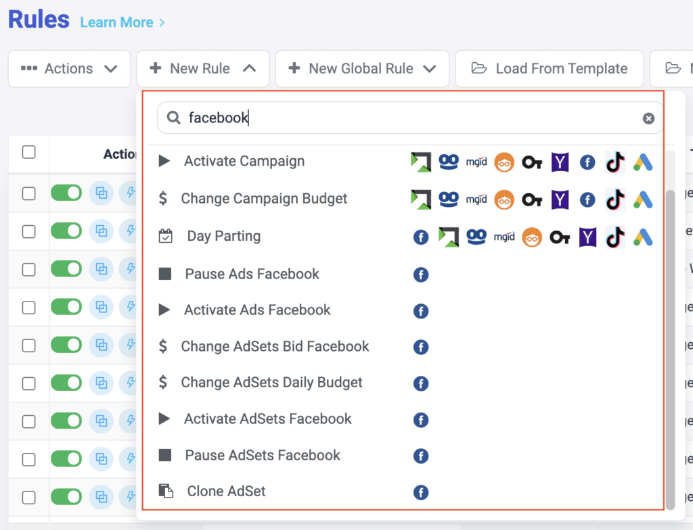Screen dimensions: 693x530
Task: Turn off the second rule's green toggle
Action: (x=66, y=231)
